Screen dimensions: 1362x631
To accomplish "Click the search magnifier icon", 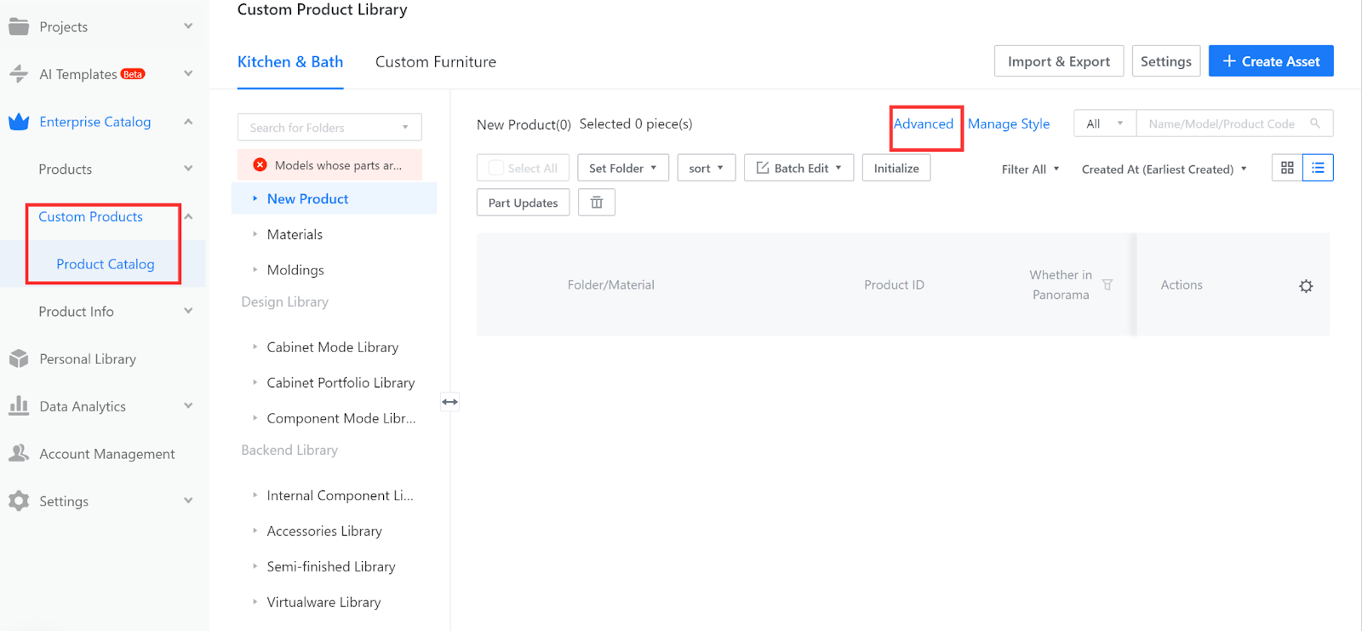I will tap(1315, 123).
